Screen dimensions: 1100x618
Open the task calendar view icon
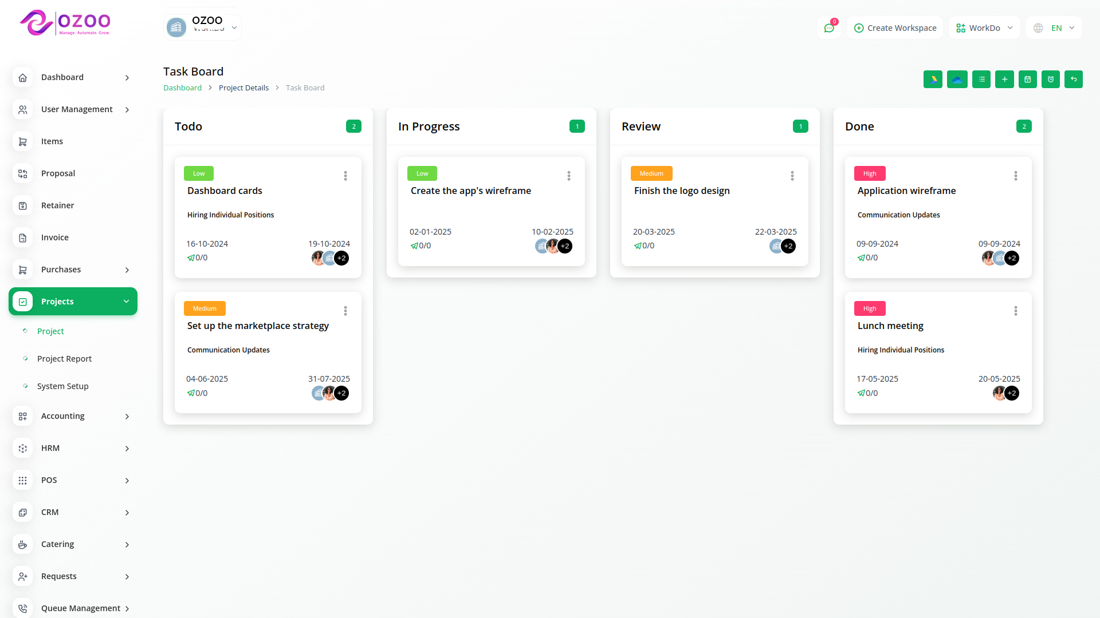coord(1027,80)
